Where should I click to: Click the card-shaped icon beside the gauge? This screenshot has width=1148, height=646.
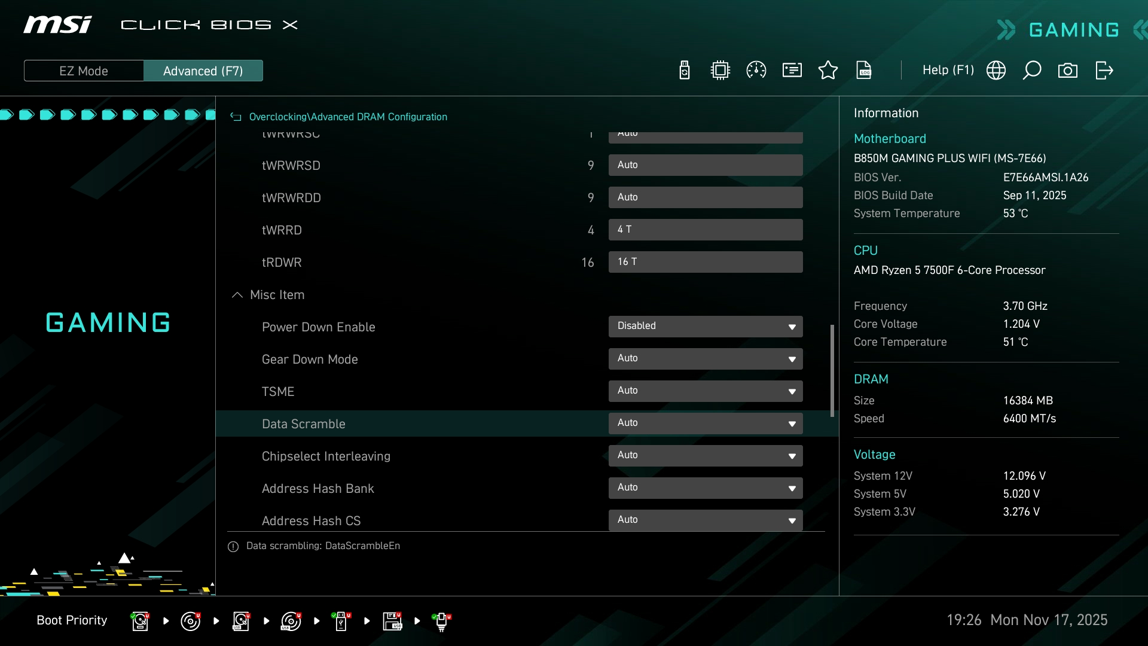point(792,71)
